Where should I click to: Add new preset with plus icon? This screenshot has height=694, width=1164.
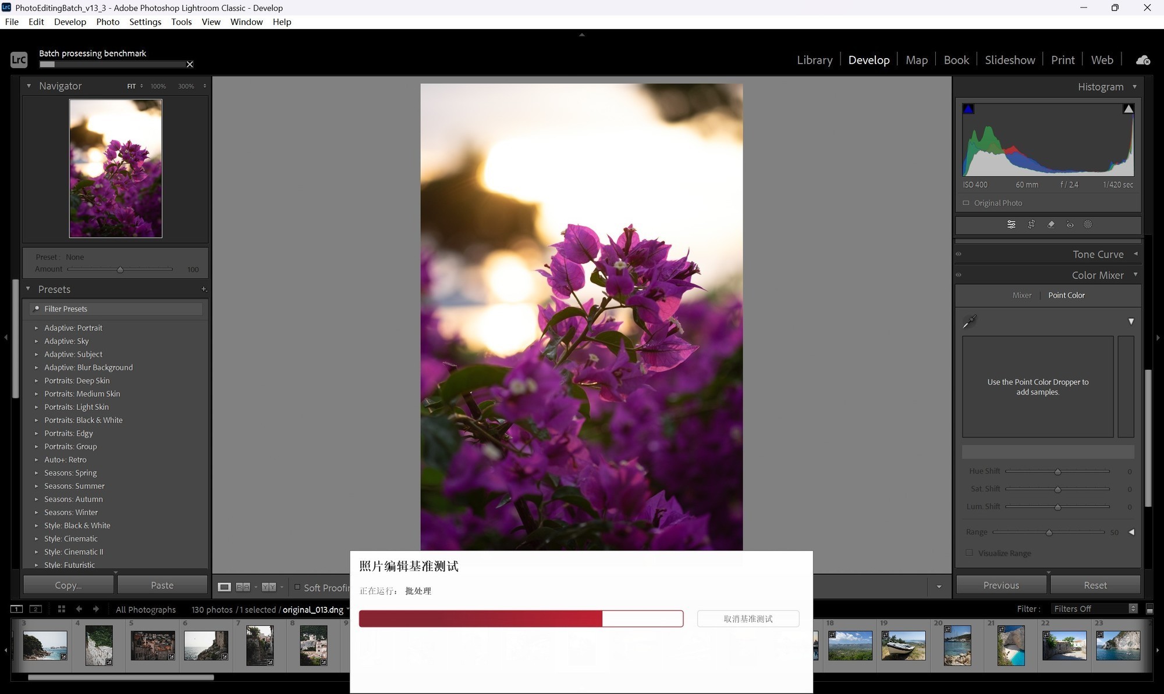204,289
